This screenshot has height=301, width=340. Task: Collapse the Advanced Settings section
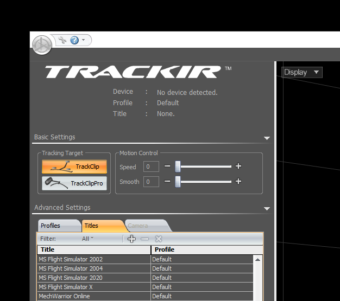[267, 208]
